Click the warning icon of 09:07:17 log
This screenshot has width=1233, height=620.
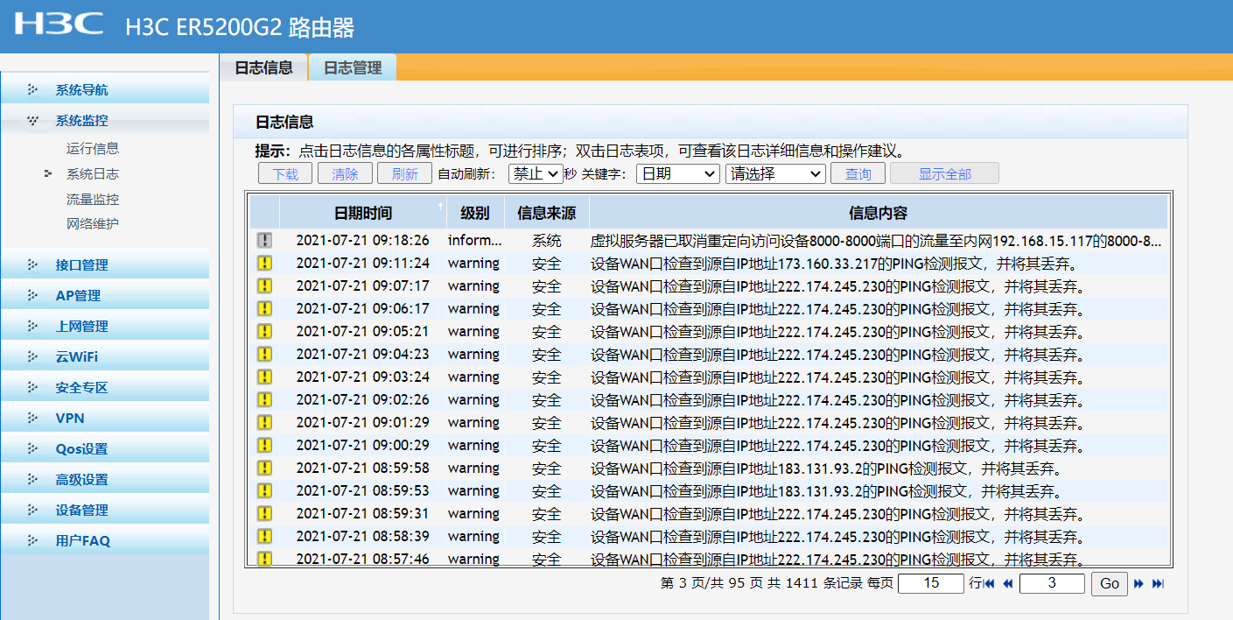click(x=264, y=285)
